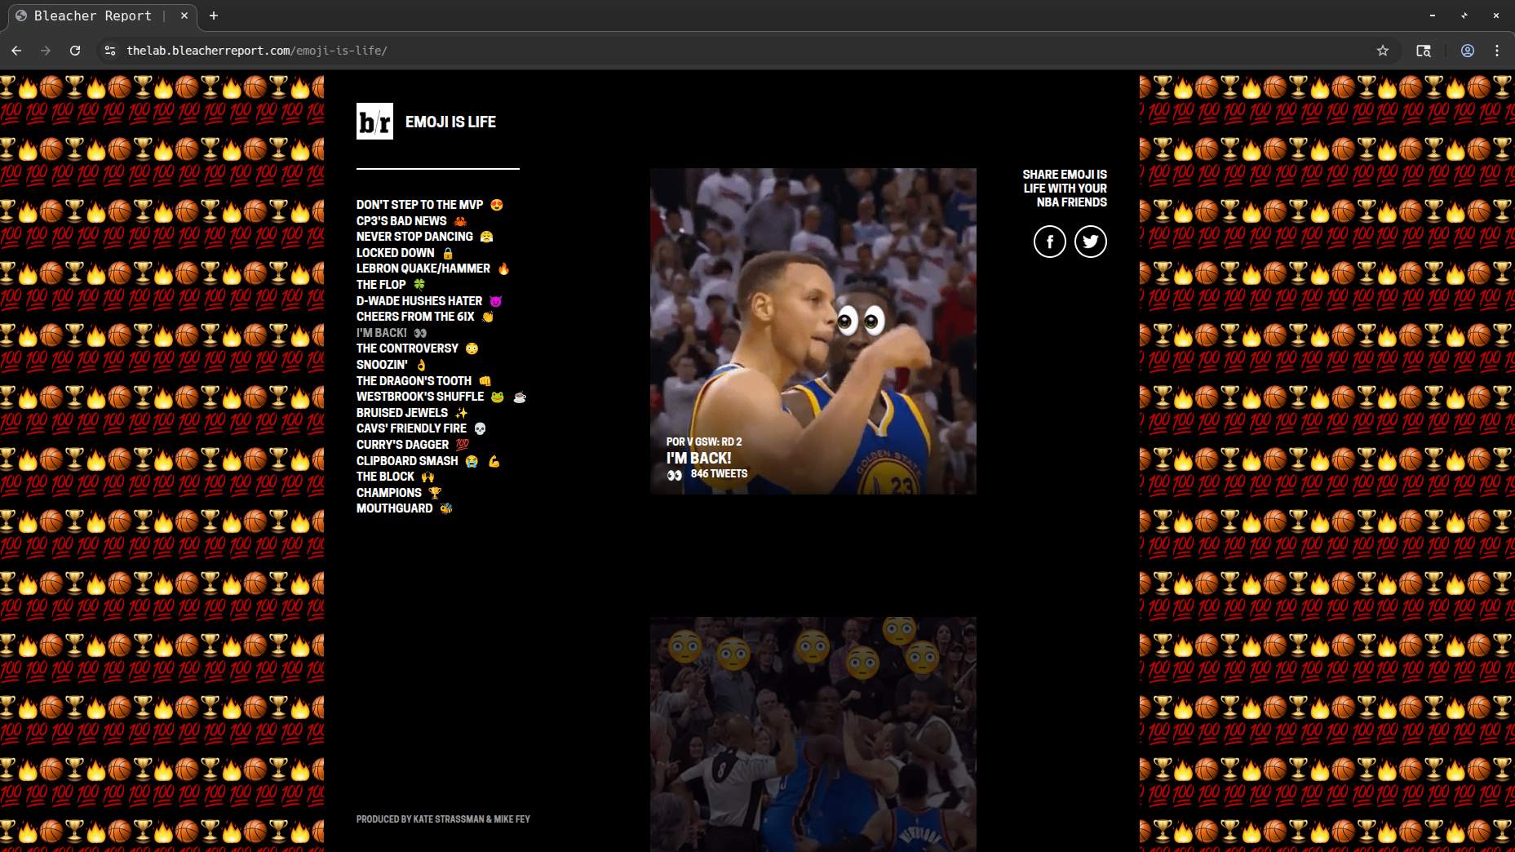Viewport: 1515px width, 852px height.
Task: Open the Chrome profile avatar icon
Action: pyautogui.click(x=1467, y=50)
